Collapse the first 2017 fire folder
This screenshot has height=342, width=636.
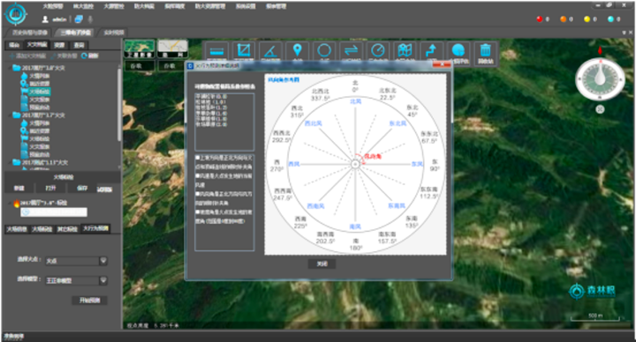pos(10,68)
